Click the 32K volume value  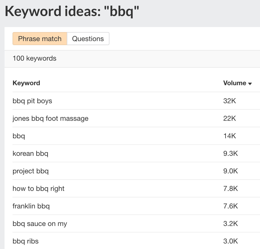coord(229,101)
